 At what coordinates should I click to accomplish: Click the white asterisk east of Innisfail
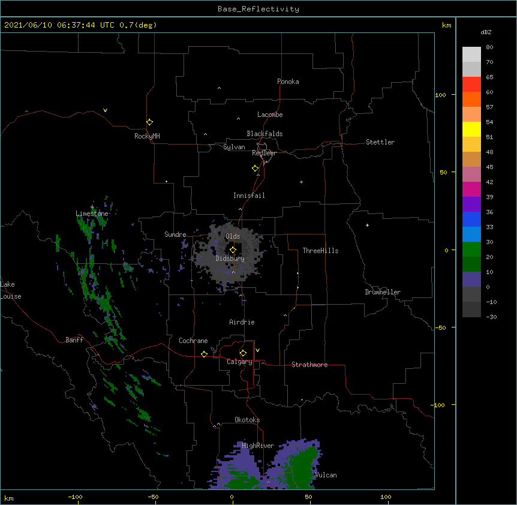(x=301, y=182)
